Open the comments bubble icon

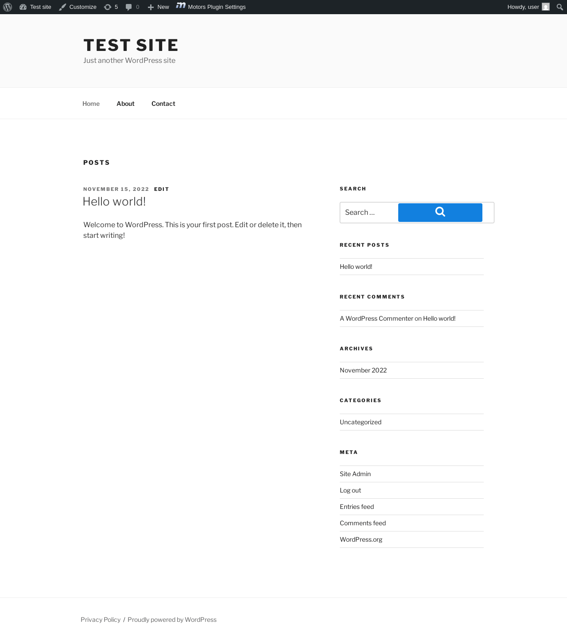(129, 7)
